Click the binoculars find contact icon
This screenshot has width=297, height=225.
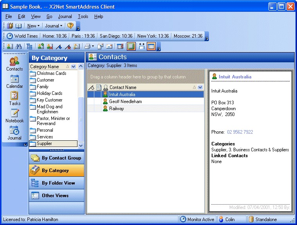pyautogui.click(x=18, y=47)
